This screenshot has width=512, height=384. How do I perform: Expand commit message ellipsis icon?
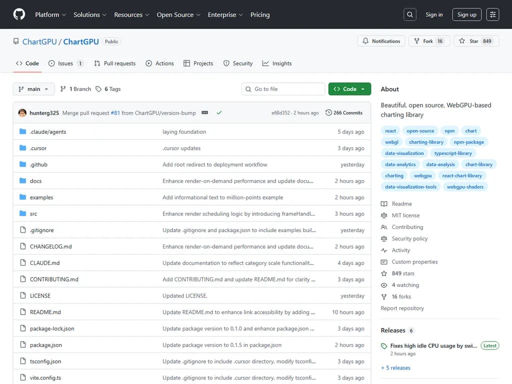[x=205, y=113]
